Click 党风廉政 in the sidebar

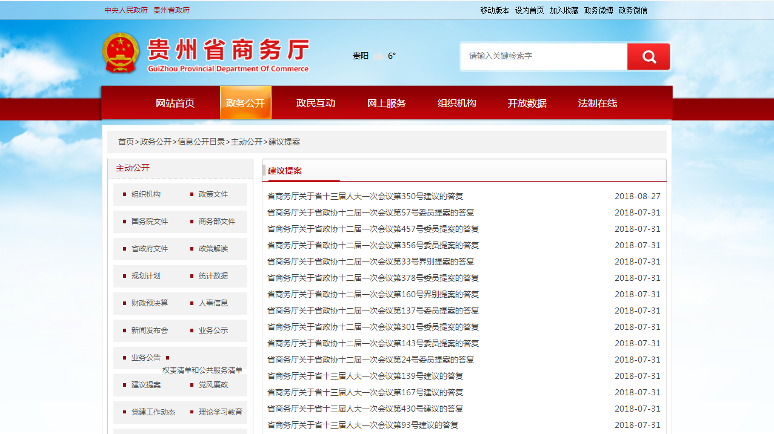click(213, 385)
